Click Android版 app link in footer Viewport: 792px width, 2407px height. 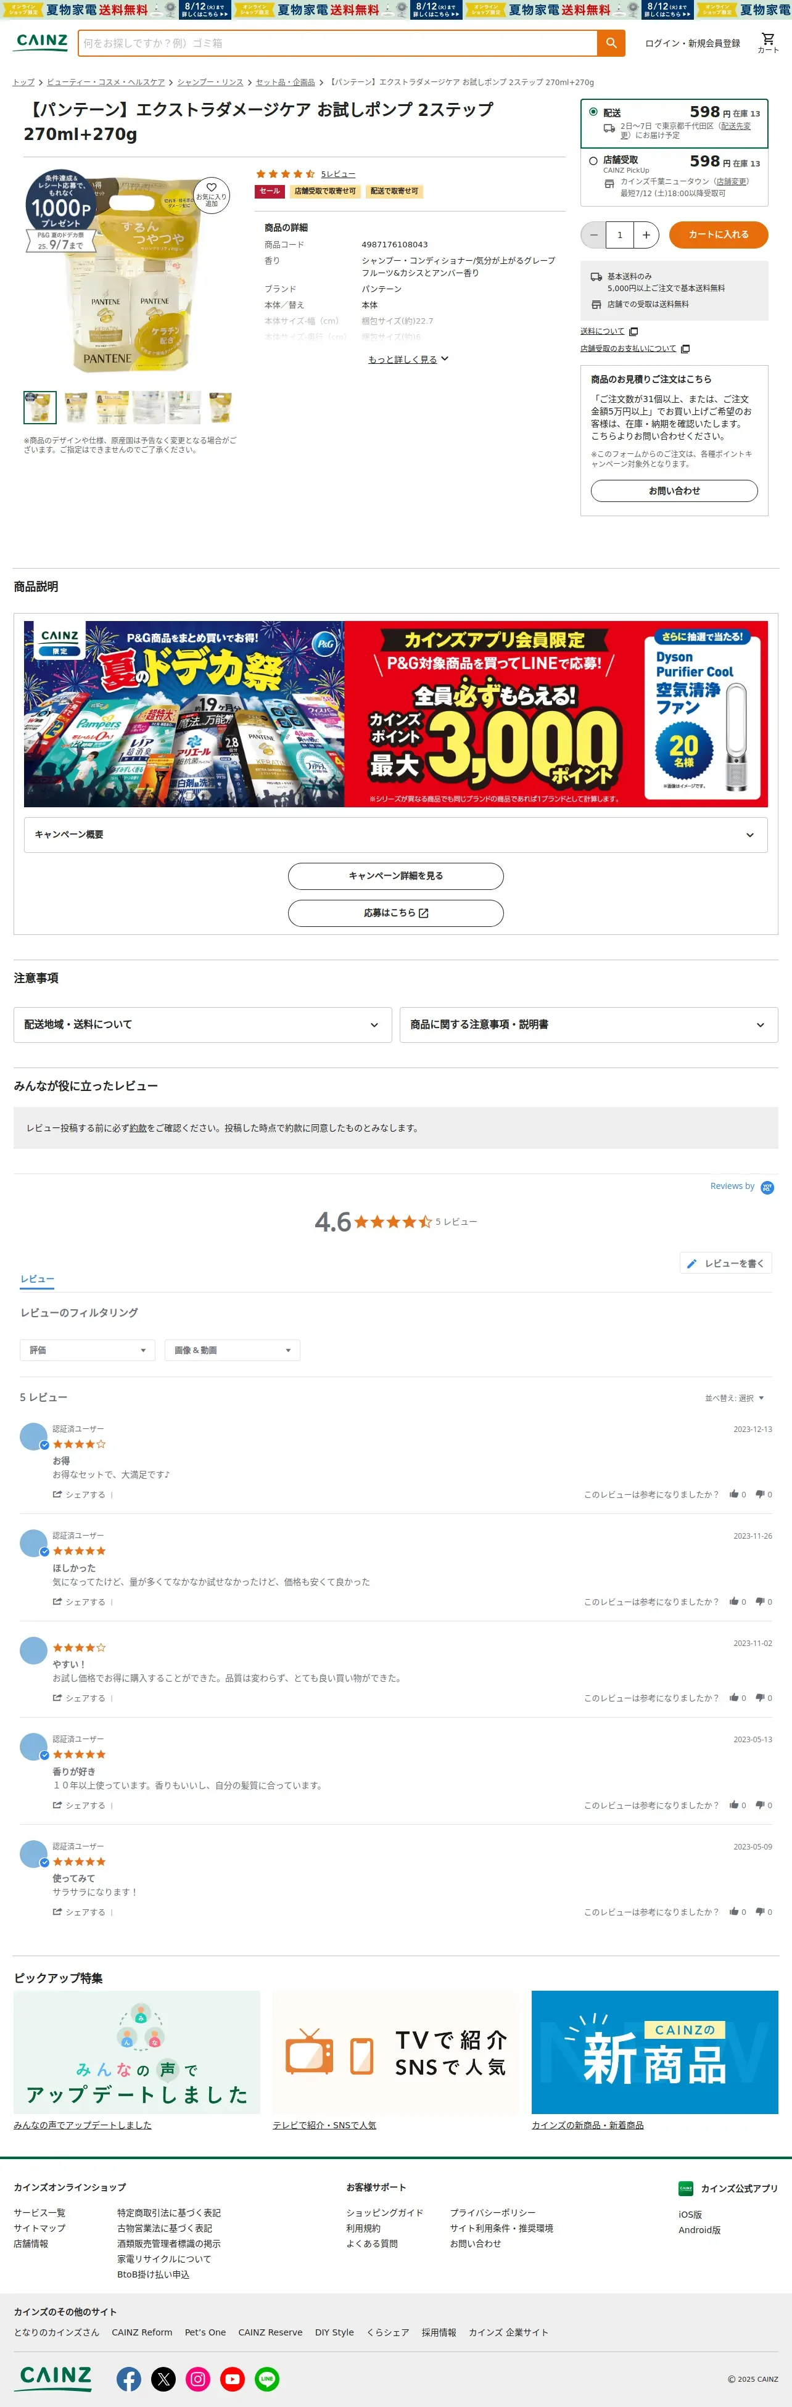699,2229
